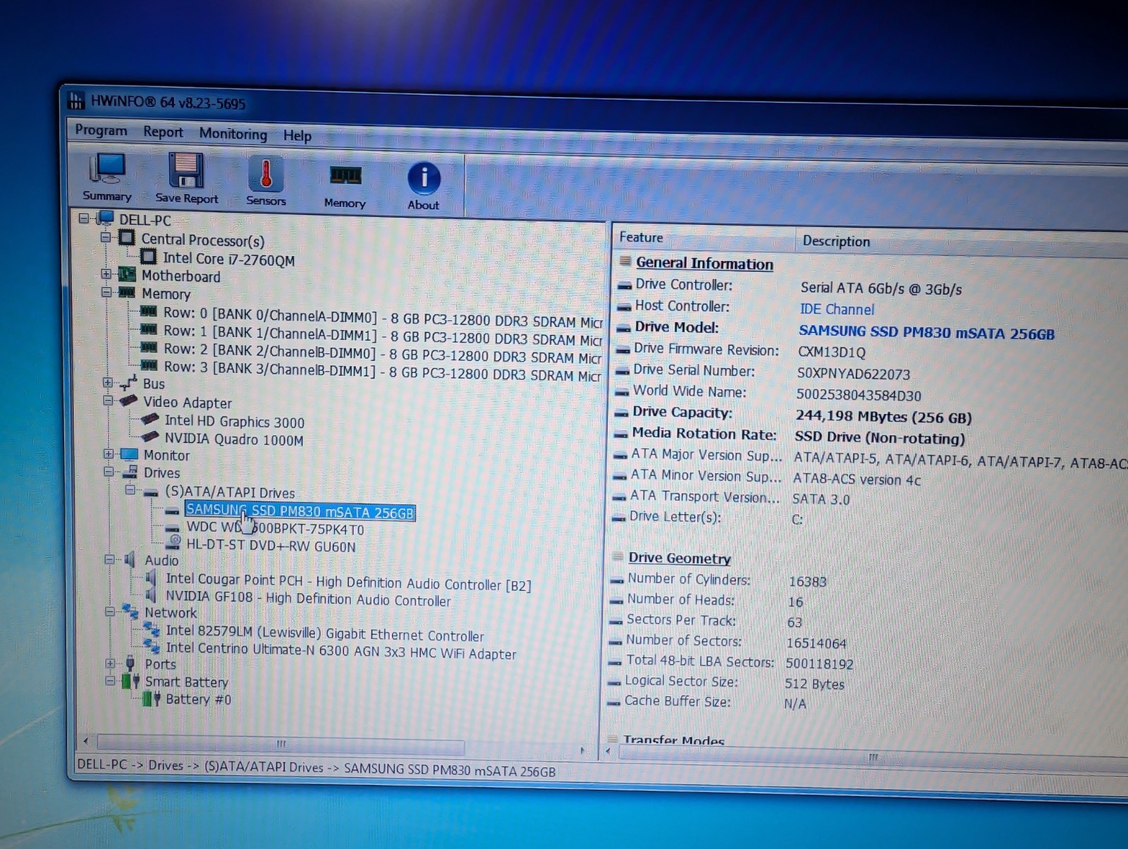1128x849 pixels.
Task: Click the IDE Channel link
Action: coord(837,309)
